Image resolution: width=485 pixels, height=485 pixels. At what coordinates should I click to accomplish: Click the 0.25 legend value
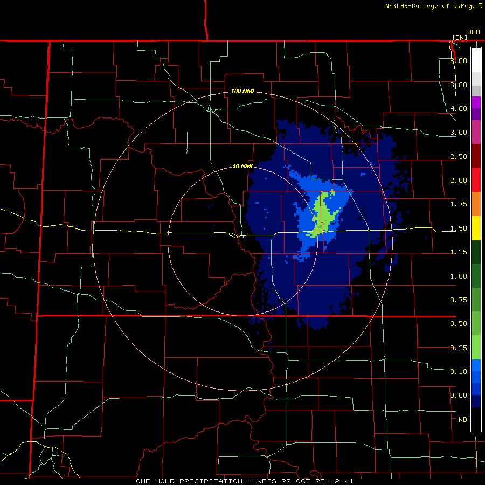point(459,348)
